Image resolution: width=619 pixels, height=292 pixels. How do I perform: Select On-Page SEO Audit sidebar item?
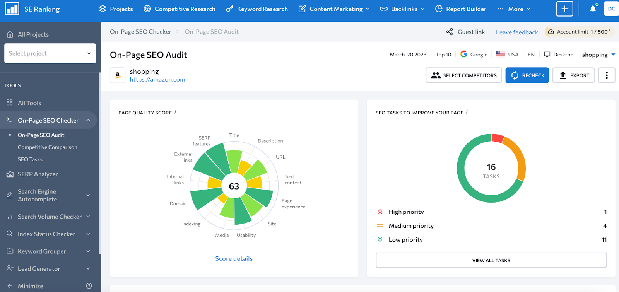click(x=41, y=135)
